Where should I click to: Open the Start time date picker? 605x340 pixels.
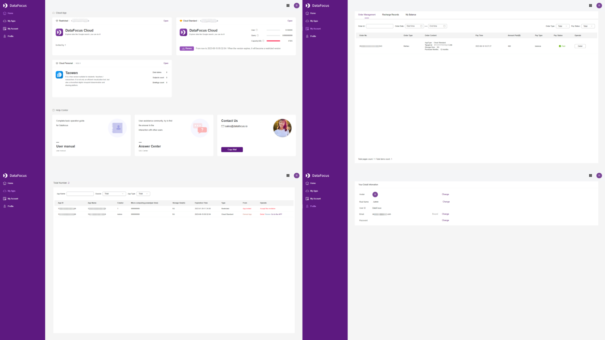pos(414,26)
